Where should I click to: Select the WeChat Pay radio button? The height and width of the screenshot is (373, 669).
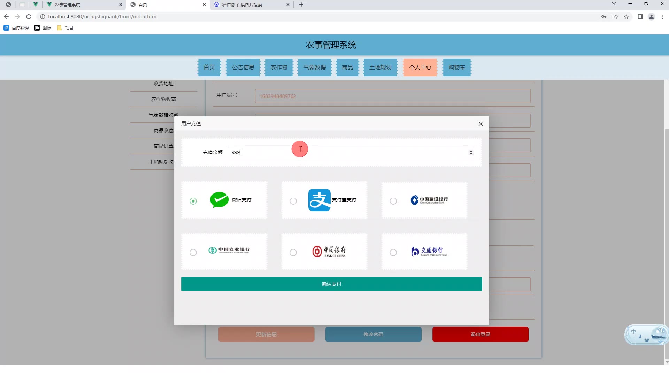[193, 201]
